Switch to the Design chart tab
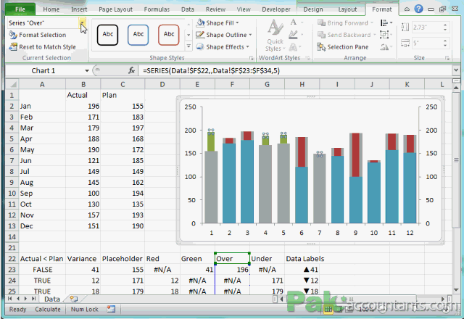This screenshot has width=464, height=319. (313, 9)
